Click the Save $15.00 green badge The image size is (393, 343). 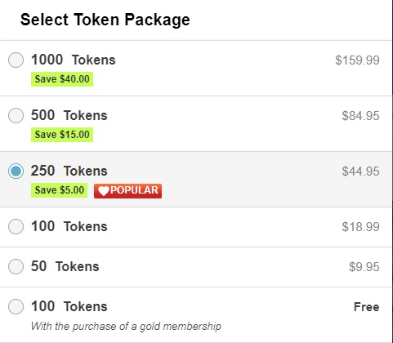pyautogui.click(x=62, y=135)
